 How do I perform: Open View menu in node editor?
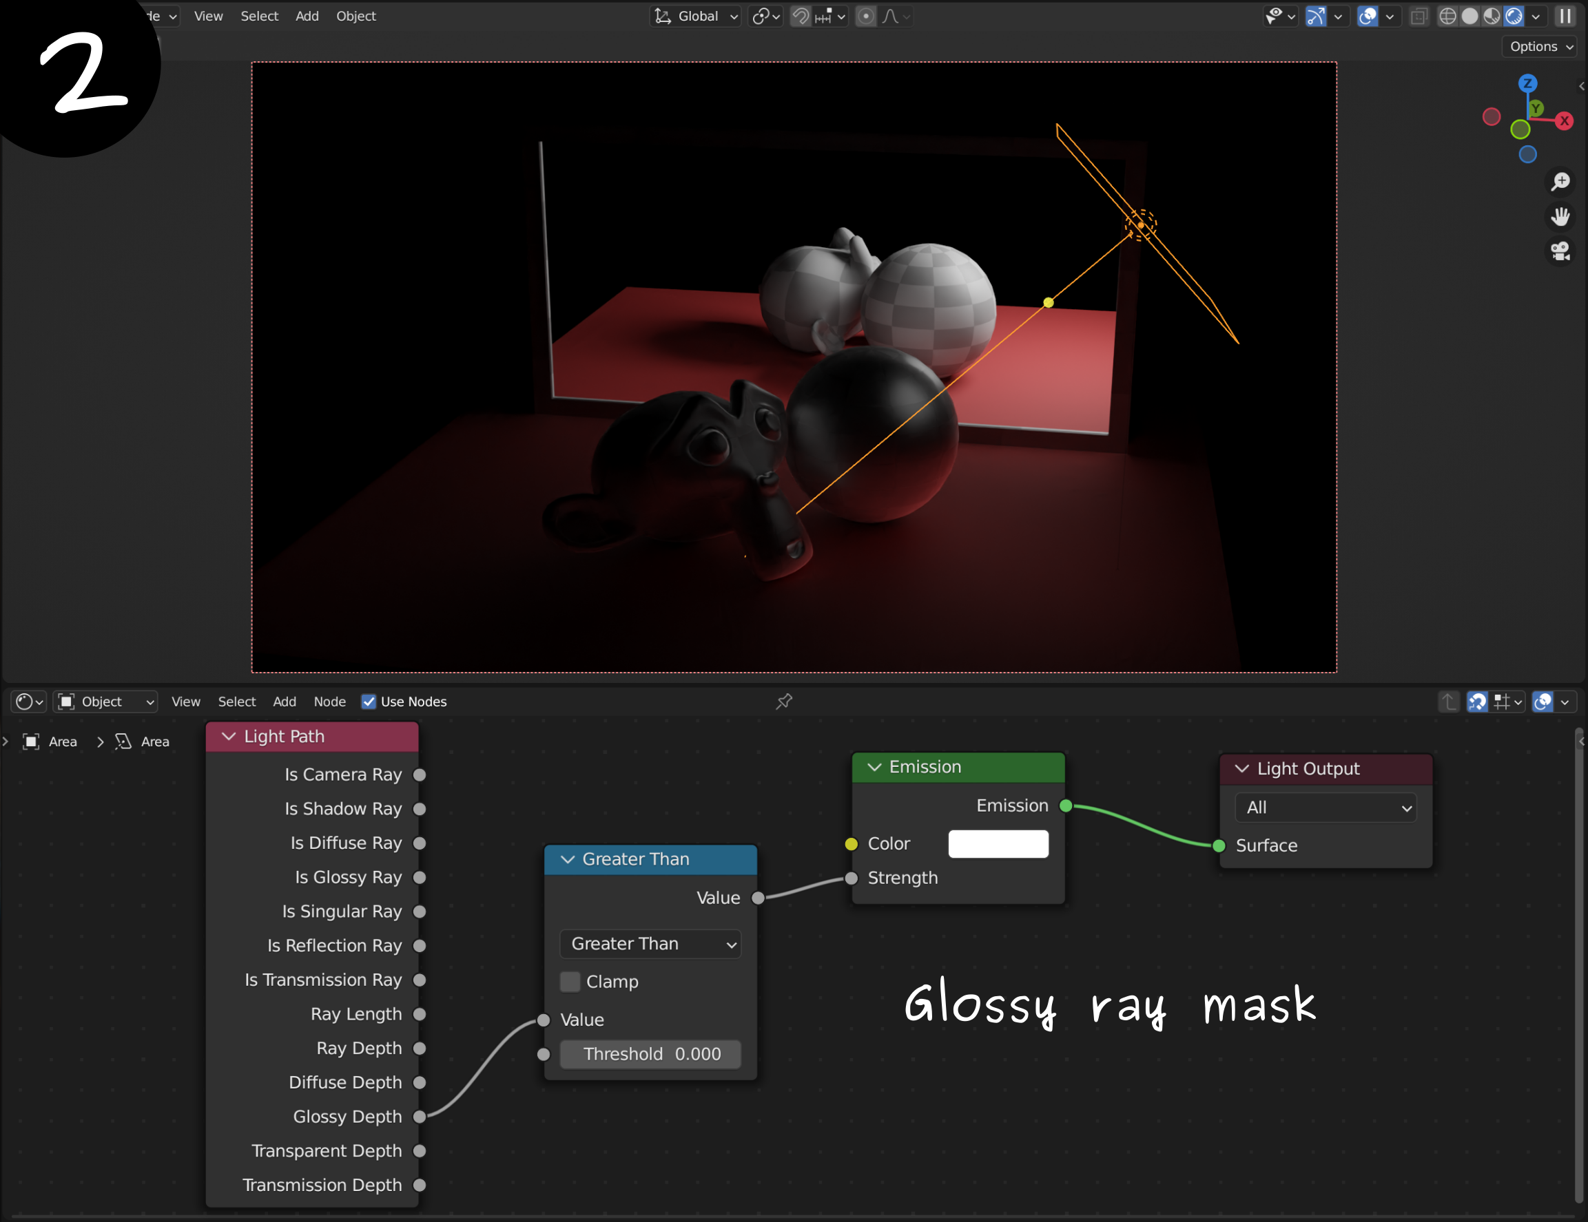pyautogui.click(x=185, y=701)
